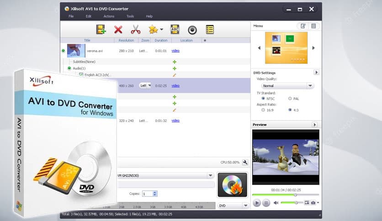Edit English AC3 audio pencil icon
Screen dimensions: 382x221
(175, 75)
